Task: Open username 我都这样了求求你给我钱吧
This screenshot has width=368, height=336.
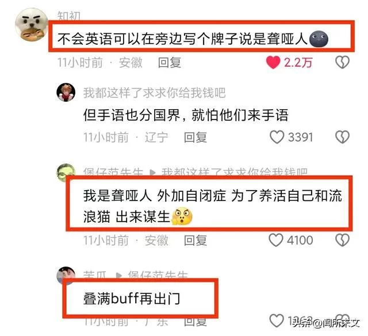Action: 155,92
